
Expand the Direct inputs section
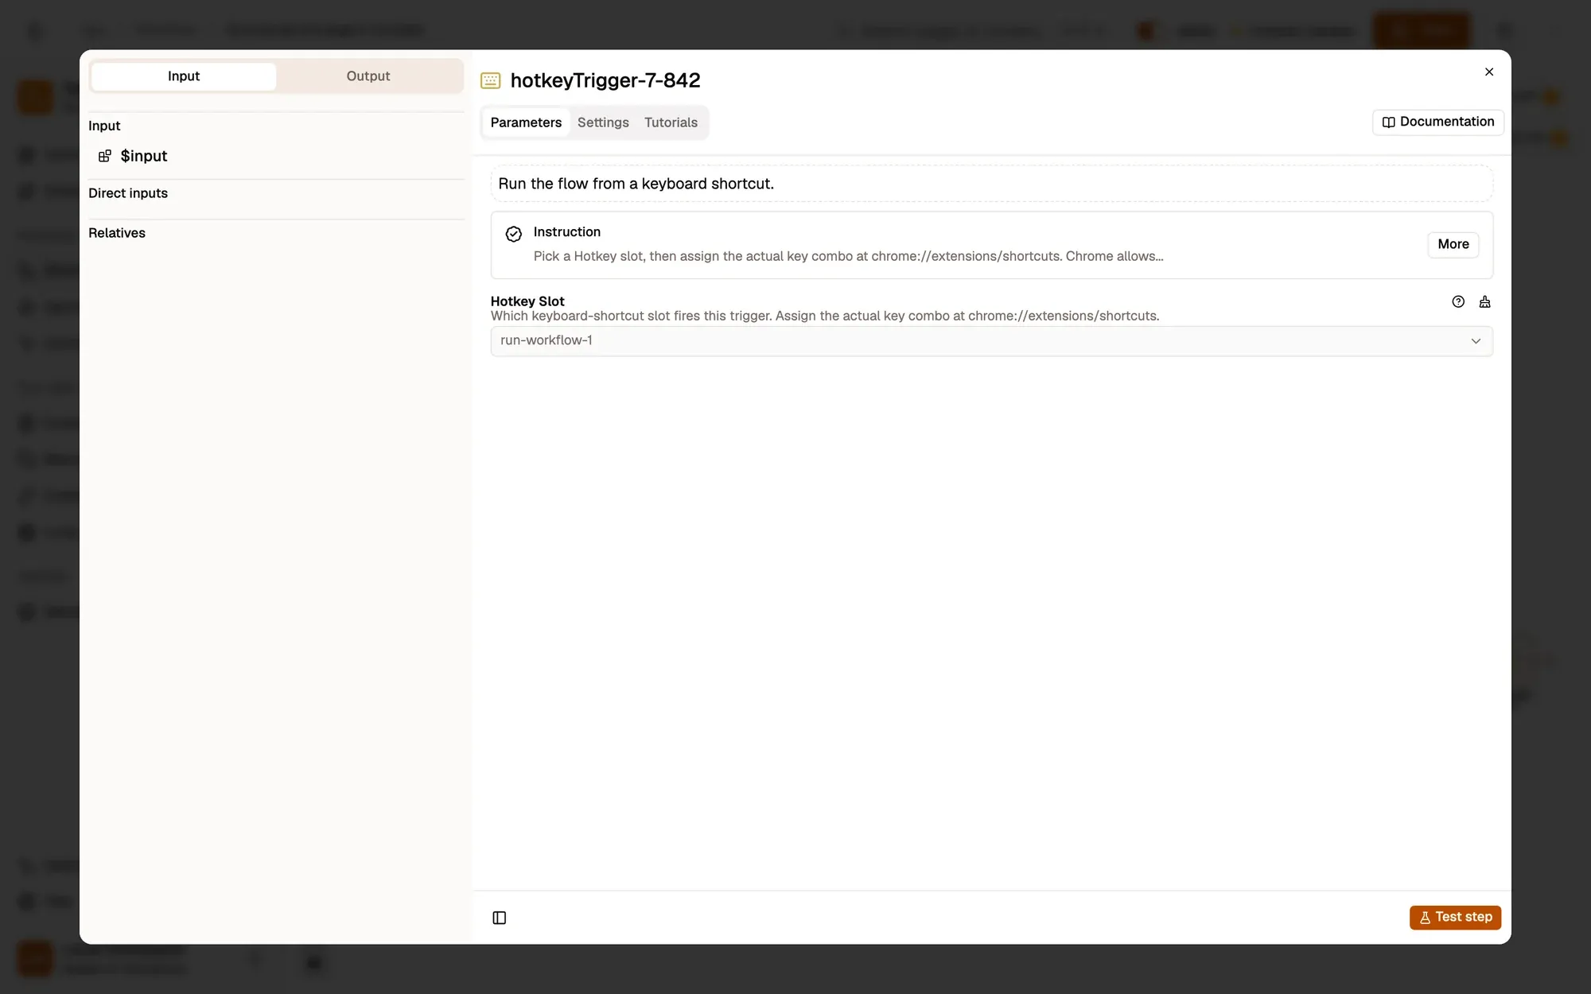click(128, 193)
